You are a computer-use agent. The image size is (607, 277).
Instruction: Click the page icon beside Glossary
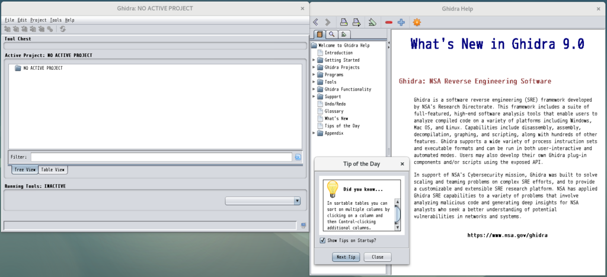(320, 111)
